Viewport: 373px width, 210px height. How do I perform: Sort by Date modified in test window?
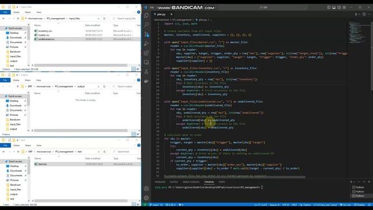coord(93,158)
